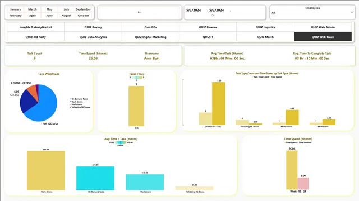Click Tasks / Day gradient legend bar
This screenshot has height=201, width=359.
(137, 78)
